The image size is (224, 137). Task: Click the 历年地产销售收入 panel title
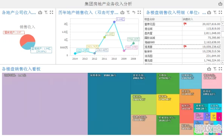tap(88, 12)
